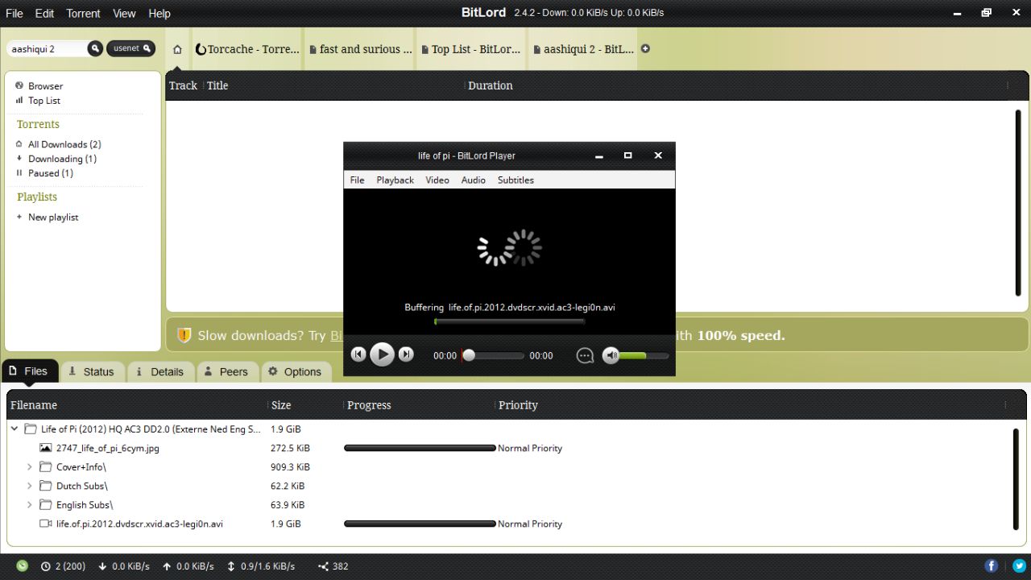Open the Subtitles menu in BitLord Player
This screenshot has width=1031, height=580.
click(515, 180)
